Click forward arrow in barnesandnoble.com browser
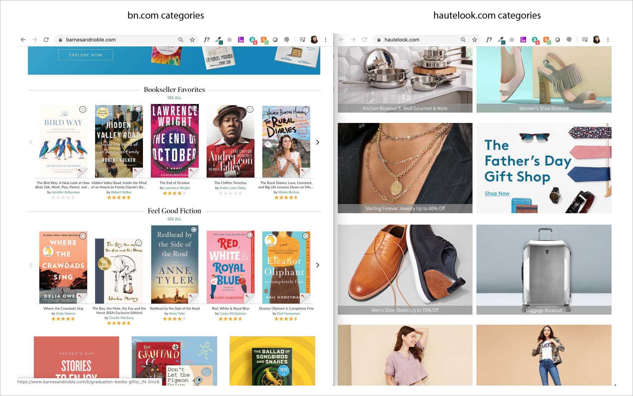 tap(35, 40)
